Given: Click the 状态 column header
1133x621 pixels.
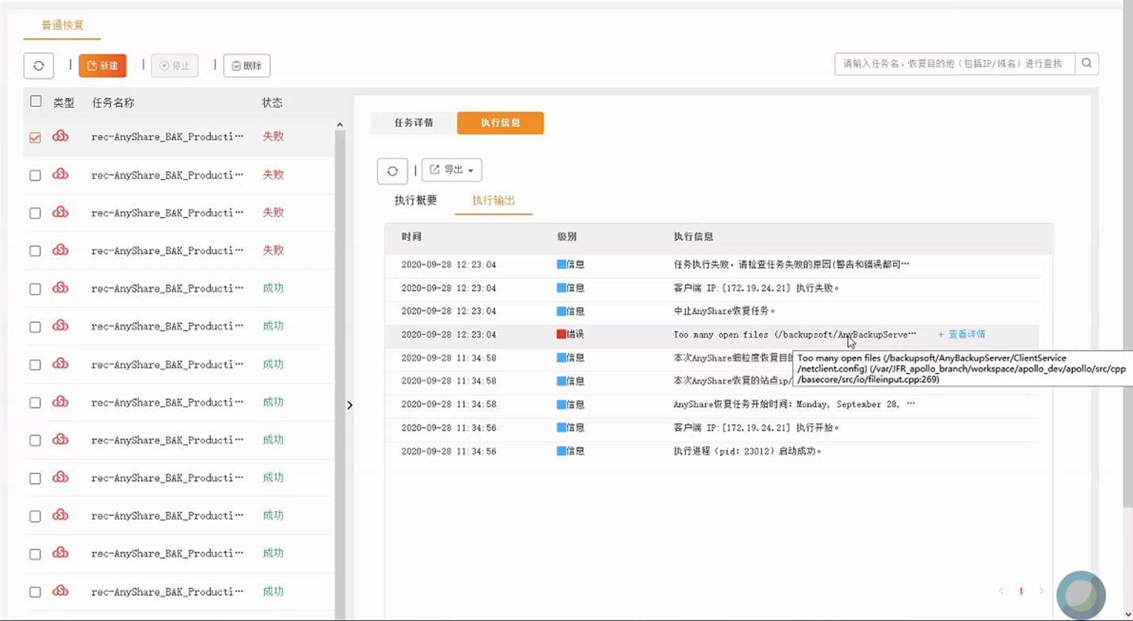Looking at the screenshot, I should click(x=273, y=103).
